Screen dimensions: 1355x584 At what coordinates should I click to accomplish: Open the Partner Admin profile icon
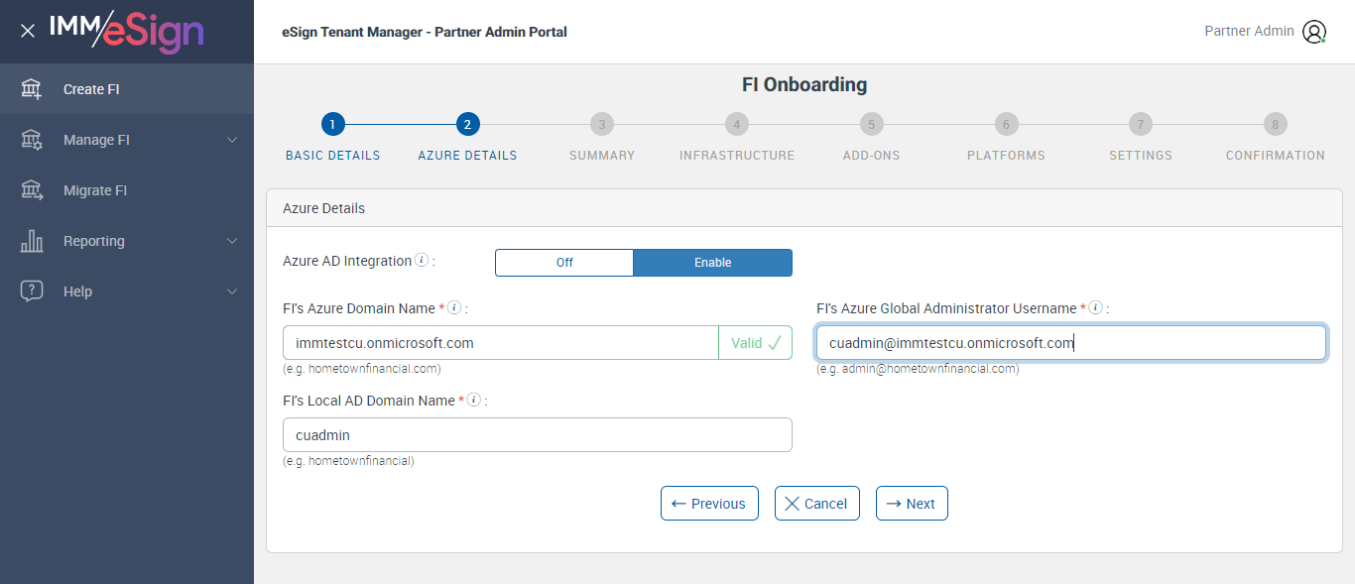[1314, 32]
